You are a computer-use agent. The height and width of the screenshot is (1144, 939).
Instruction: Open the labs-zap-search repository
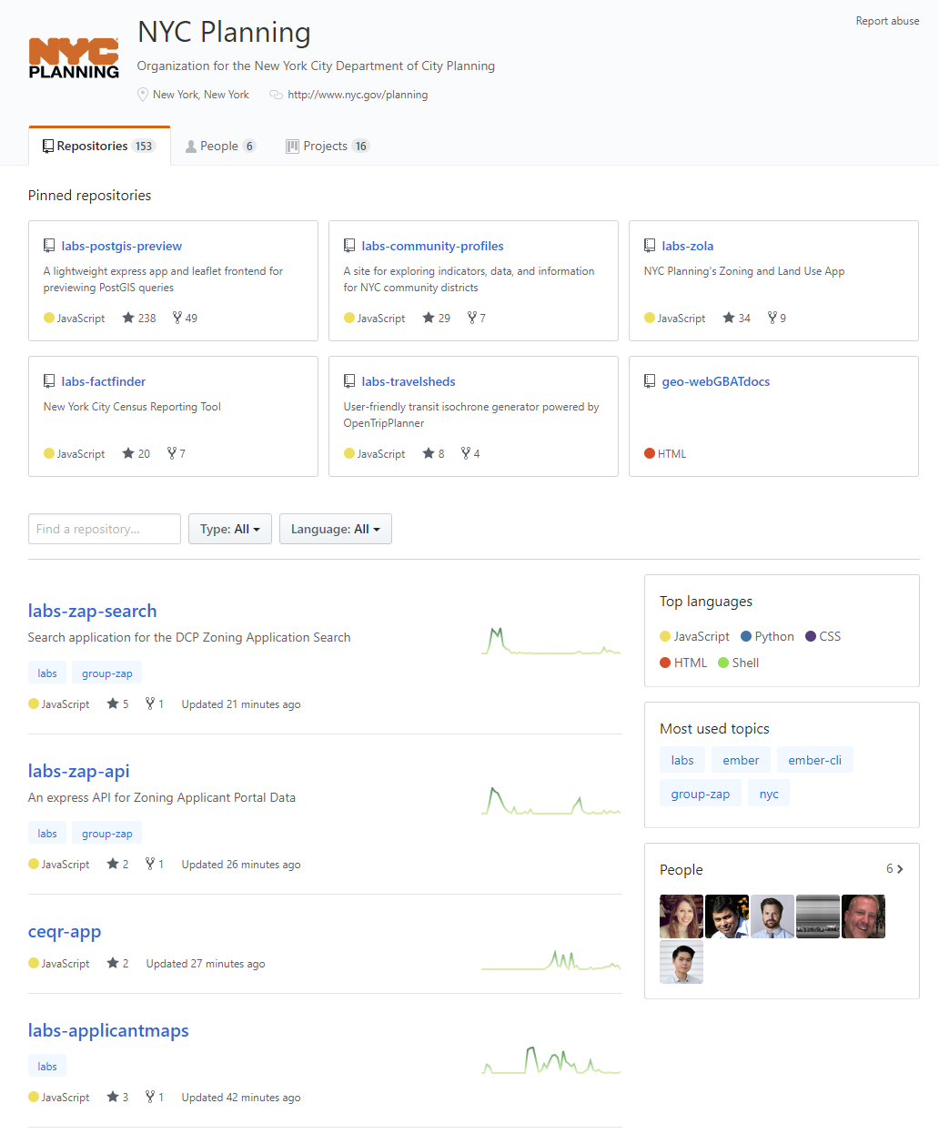click(x=93, y=611)
